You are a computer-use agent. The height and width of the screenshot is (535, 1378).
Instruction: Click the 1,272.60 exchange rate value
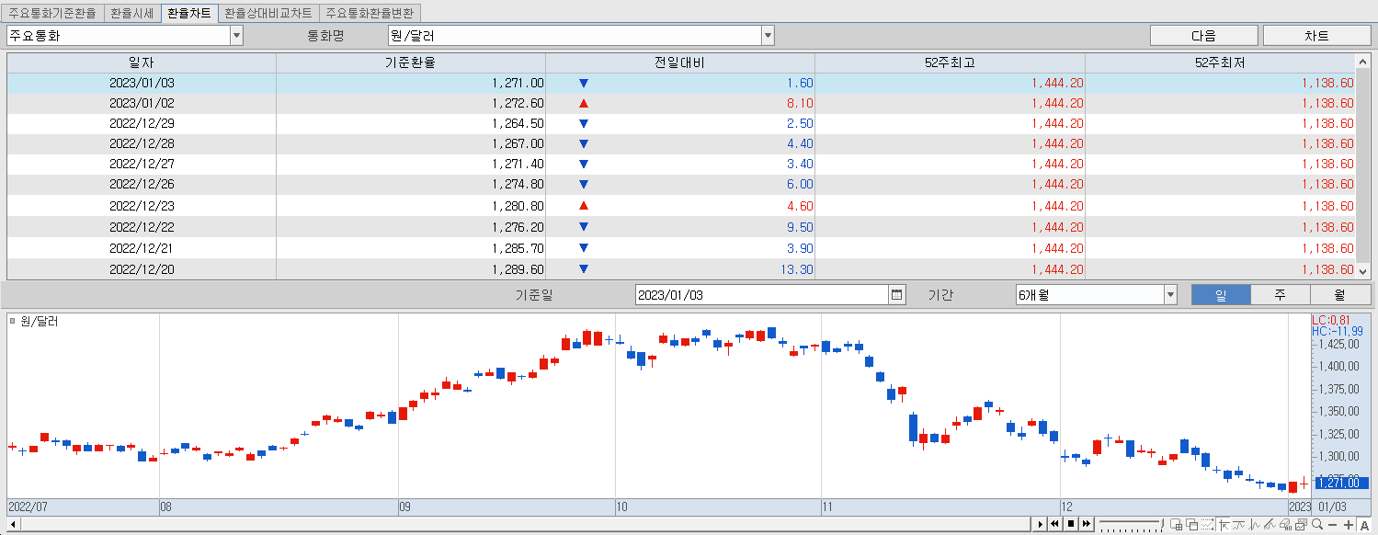[x=518, y=103]
